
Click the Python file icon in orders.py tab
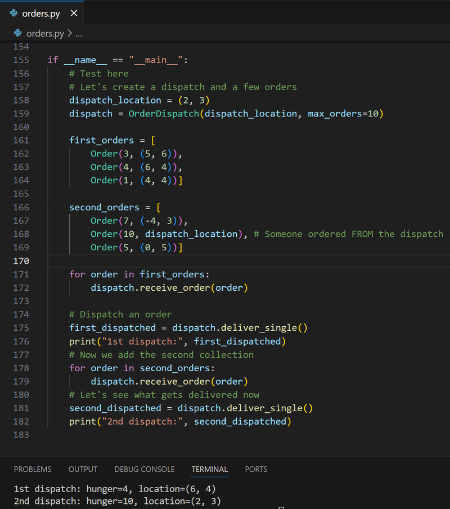point(13,13)
